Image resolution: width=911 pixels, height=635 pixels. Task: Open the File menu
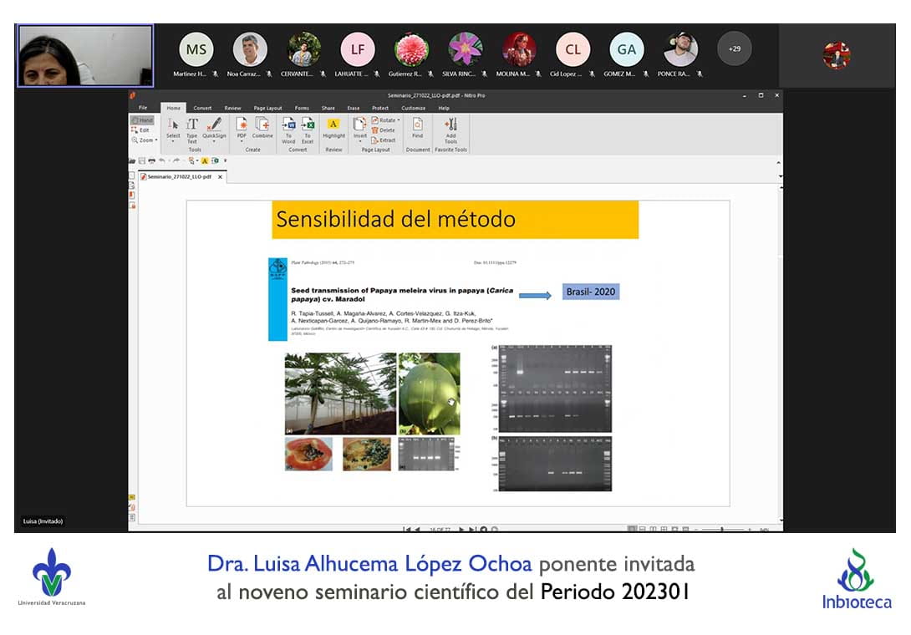[143, 108]
